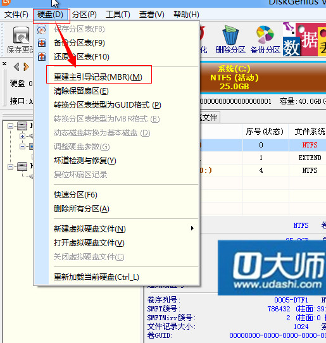Click the restore partition table icon
Viewport: 326px width, 343px height.
42,57
